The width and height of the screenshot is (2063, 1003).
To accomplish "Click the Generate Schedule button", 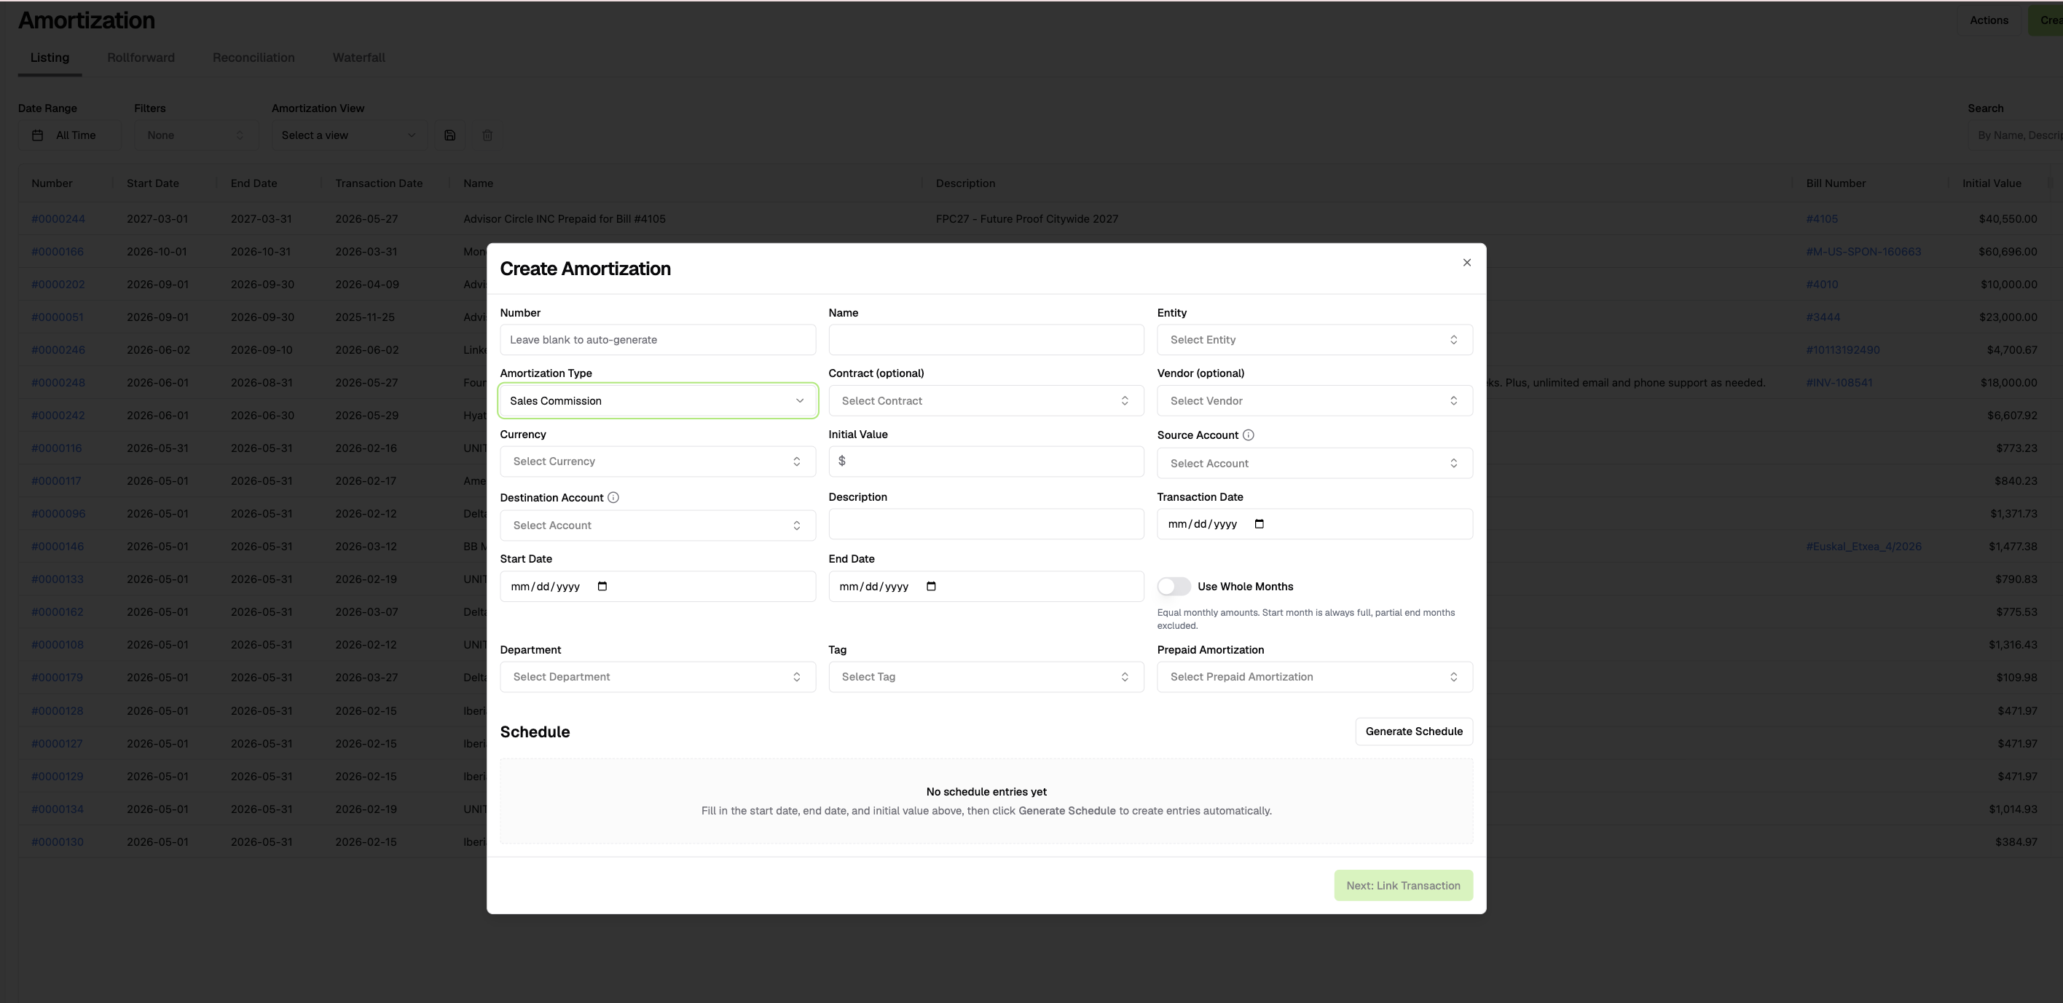I will pos(1413,732).
